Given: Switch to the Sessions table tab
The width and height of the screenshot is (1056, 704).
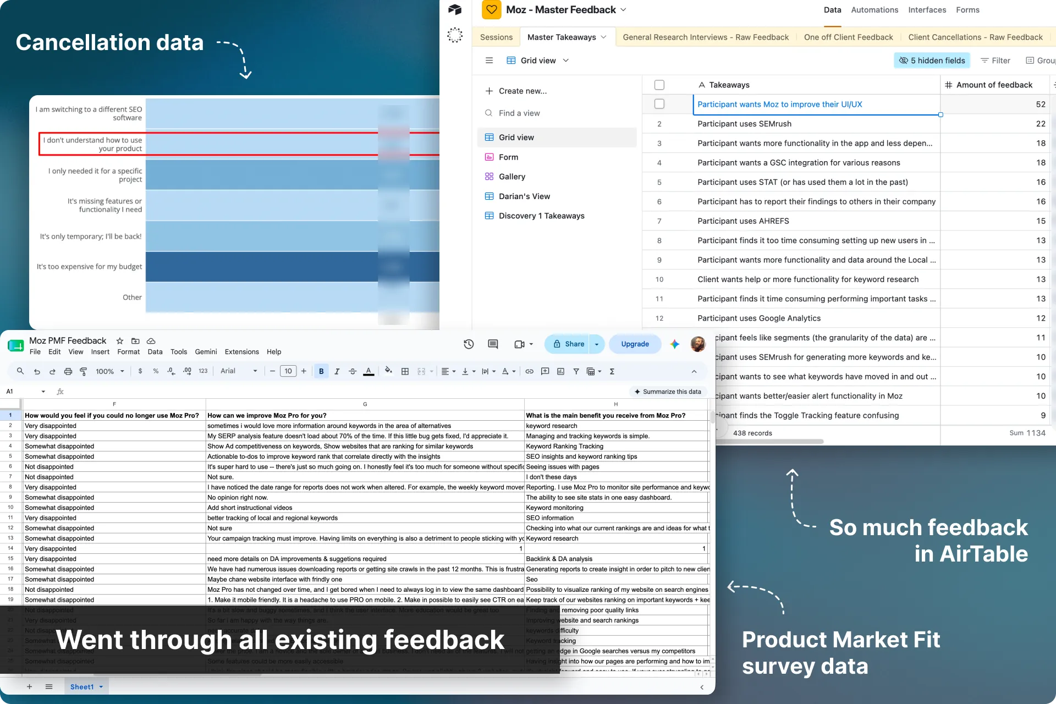Looking at the screenshot, I should tap(496, 37).
